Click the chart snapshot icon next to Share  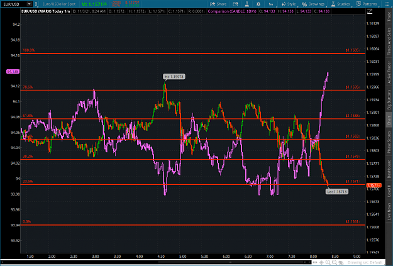pyautogui.click(x=235, y=4)
